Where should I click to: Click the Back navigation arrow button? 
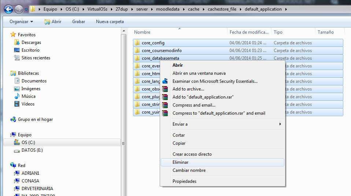8,9
